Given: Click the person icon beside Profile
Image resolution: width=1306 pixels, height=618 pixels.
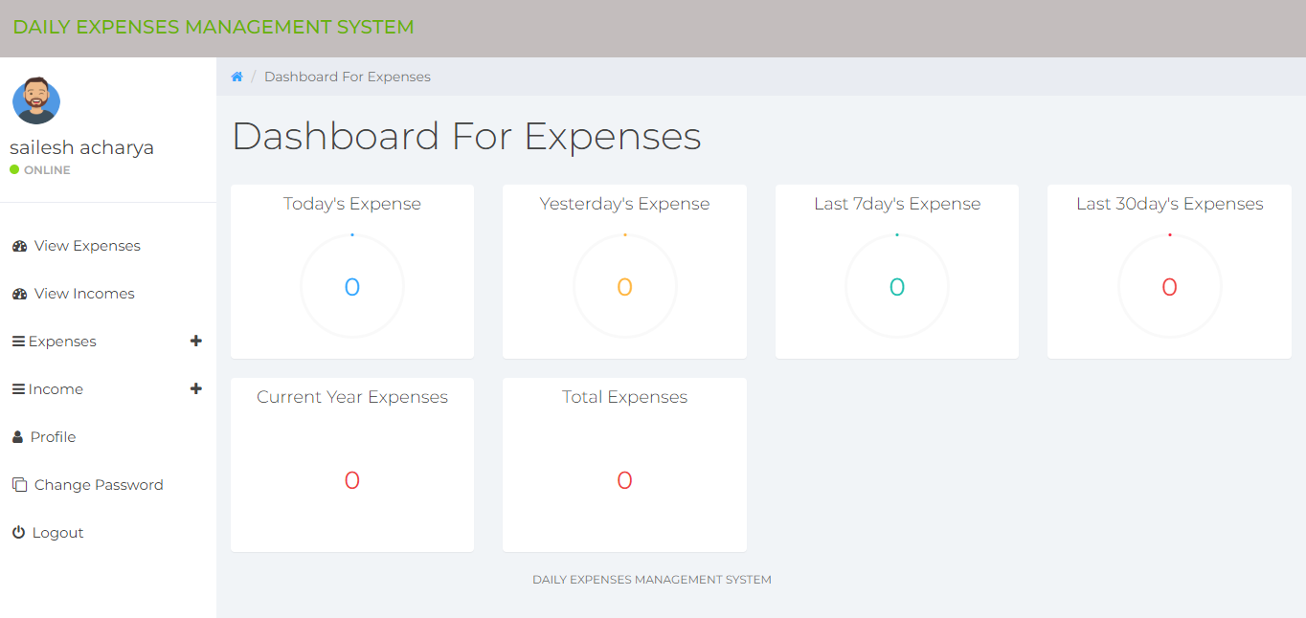Looking at the screenshot, I should coord(18,437).
